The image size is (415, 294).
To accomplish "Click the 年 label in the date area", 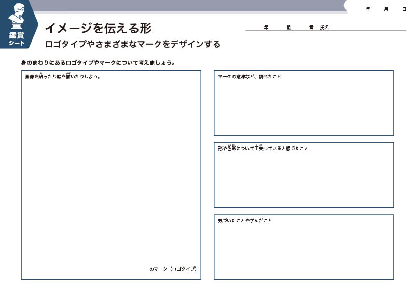I will (x=368, y=9).
